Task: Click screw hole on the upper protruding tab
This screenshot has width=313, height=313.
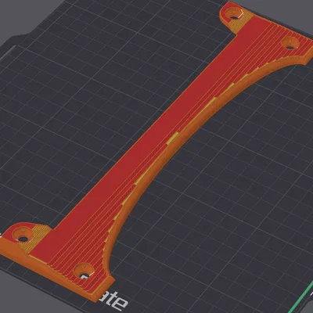Action: click(234, 13)
